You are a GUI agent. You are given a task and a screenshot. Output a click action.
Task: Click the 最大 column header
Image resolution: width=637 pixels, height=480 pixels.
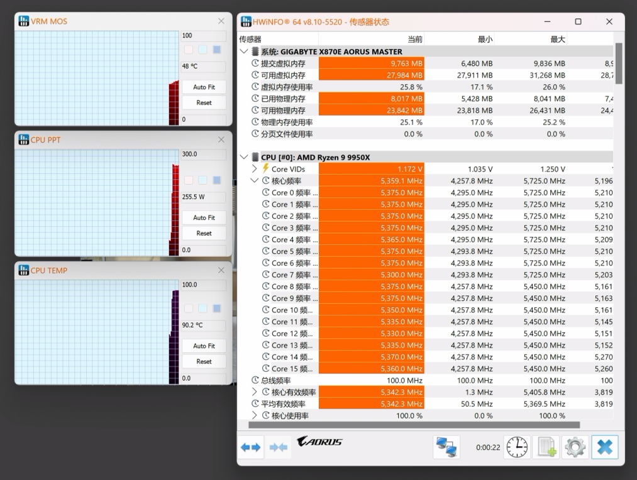point(557,39)
